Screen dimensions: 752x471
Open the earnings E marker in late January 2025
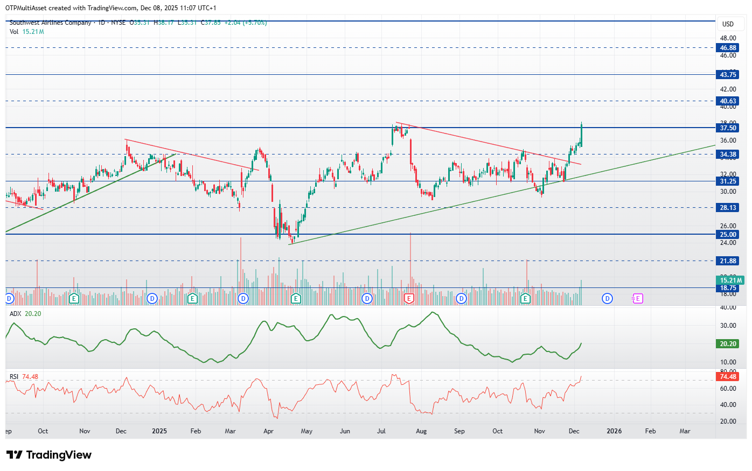pos(192,298)
